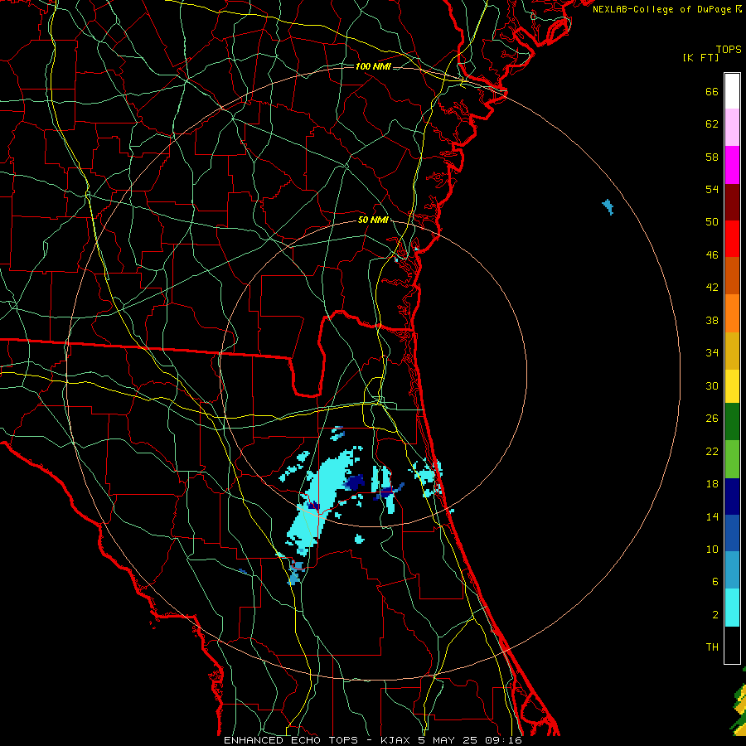Click the "50 NMI" range ring label

click(x=373, y=220)
